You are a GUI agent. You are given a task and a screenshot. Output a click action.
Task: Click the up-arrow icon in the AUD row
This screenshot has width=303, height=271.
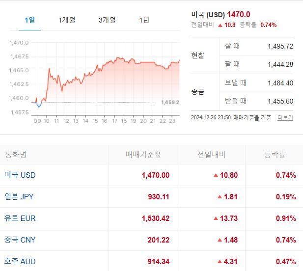220,262
